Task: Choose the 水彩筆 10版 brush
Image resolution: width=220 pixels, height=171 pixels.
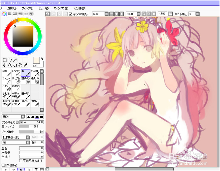Action: coord(16,96)
